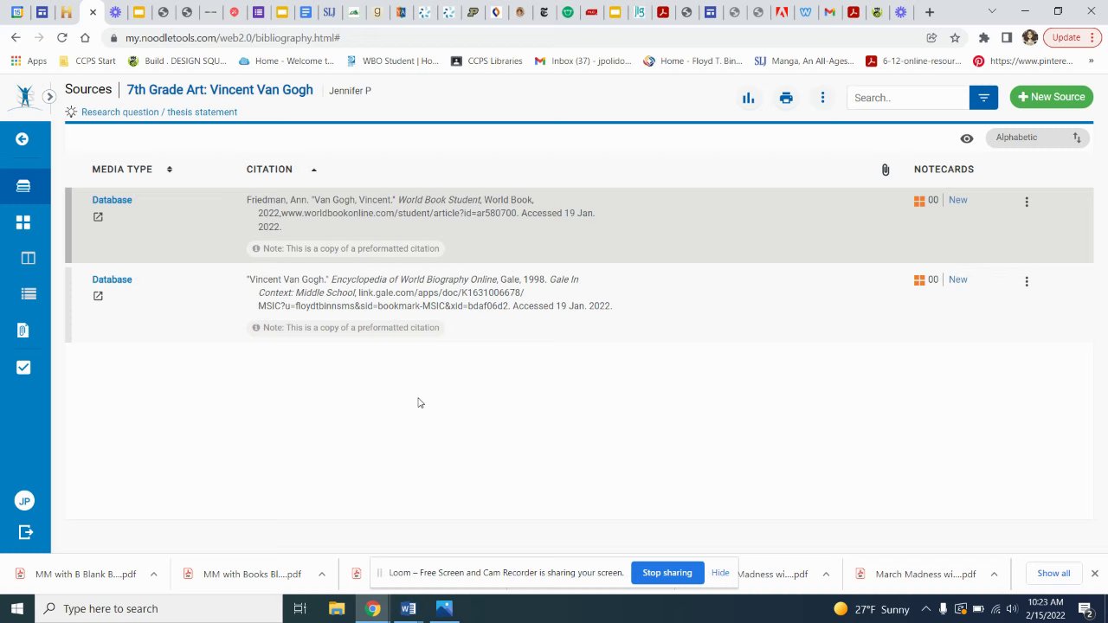Open the notecards icon in Friedman row
The width and height of the screenshot is (1108, 623).
pos(919,201)
